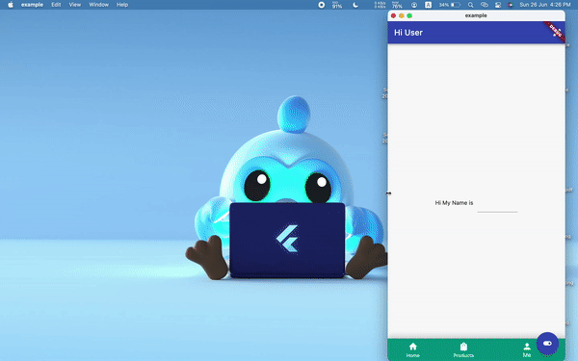Click the Siri icon in menu bar

pyautogui.click(x=511, y=5)
